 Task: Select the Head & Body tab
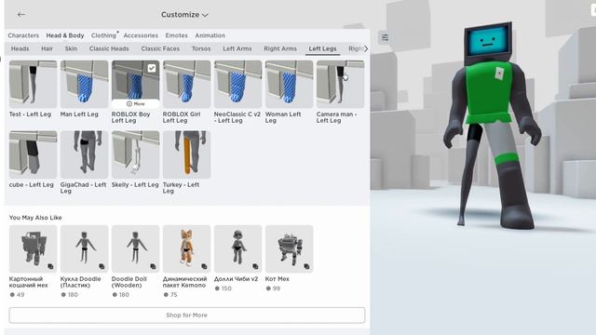pos(65,35)
